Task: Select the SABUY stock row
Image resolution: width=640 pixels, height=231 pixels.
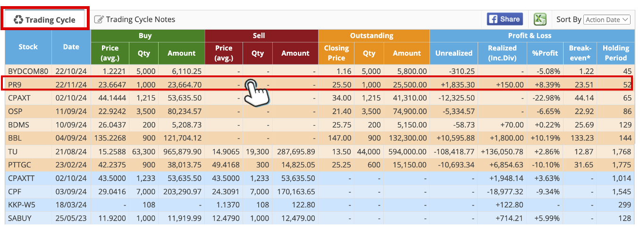Action: 320,219
